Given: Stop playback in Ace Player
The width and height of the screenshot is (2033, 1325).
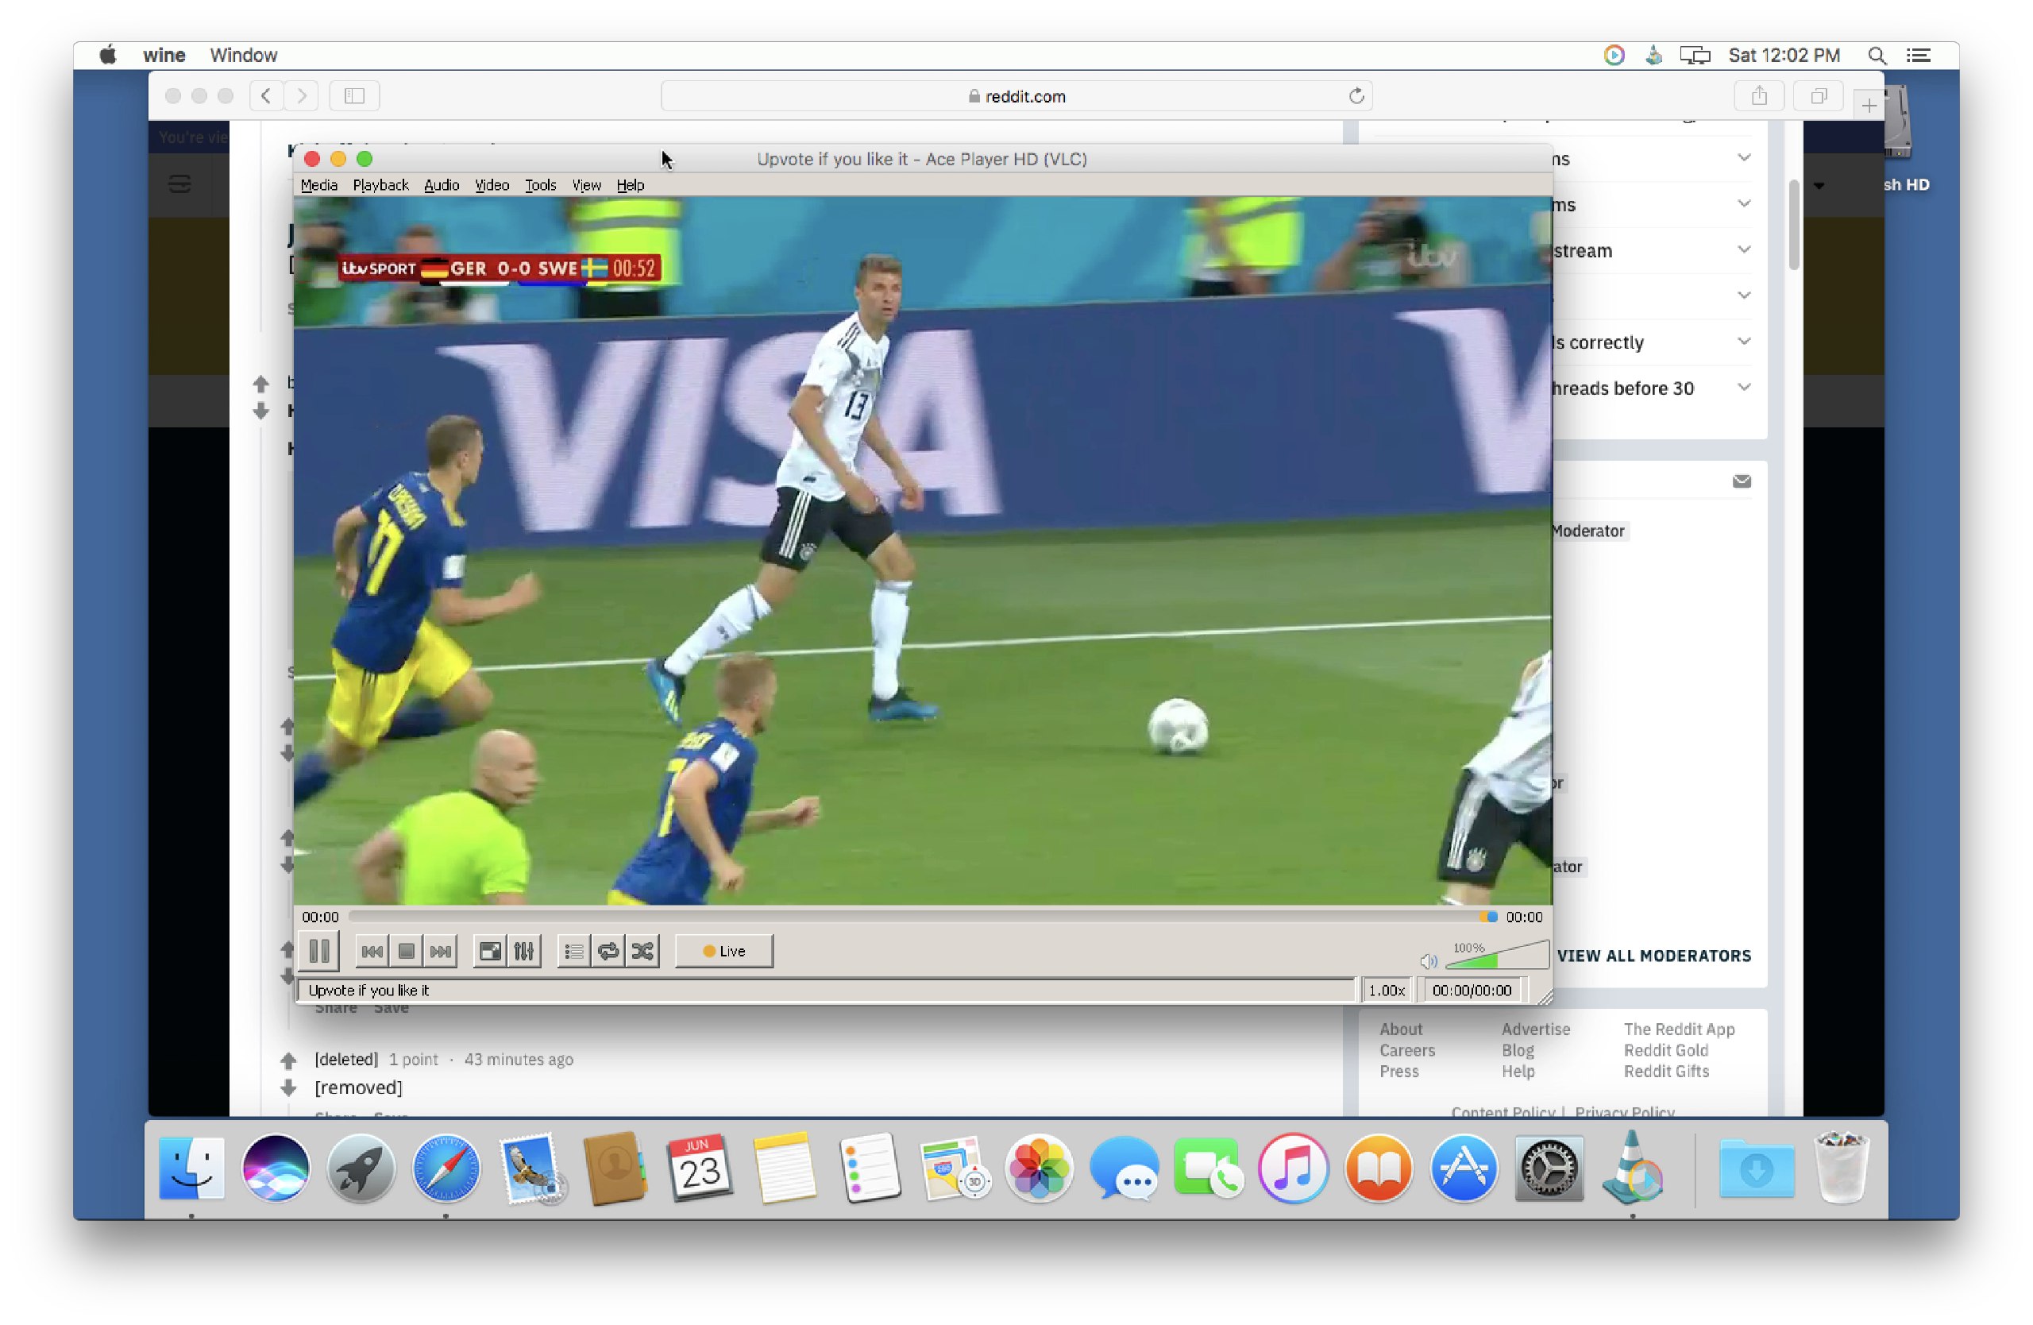Looking at the screenshot, I should pos(407,951).
